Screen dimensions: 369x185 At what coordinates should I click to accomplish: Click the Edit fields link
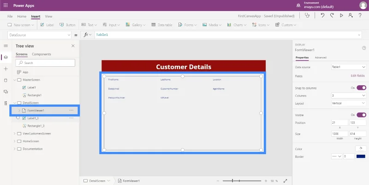click(357, 76)
